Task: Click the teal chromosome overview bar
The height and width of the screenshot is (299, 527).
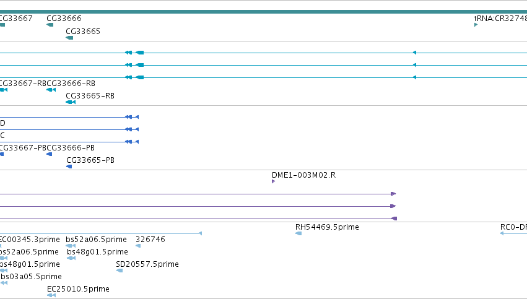Action: (x=264, y=12)
